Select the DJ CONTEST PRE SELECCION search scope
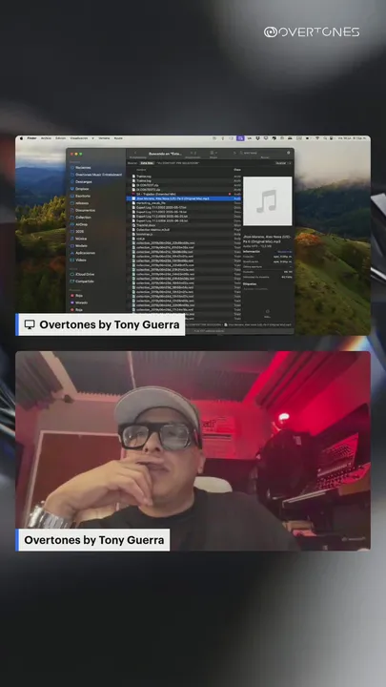Screen dimensions: 386x687 (x=177, y=163)
